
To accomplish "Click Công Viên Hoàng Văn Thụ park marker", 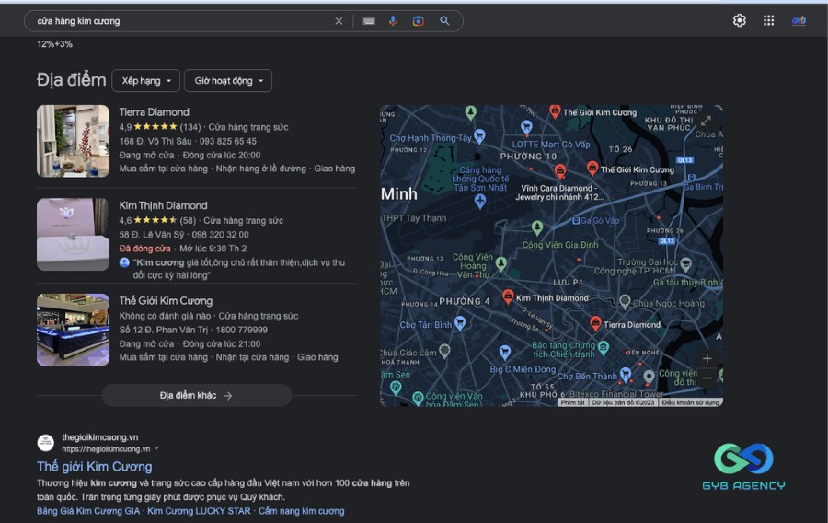I will tap(501, 263).
